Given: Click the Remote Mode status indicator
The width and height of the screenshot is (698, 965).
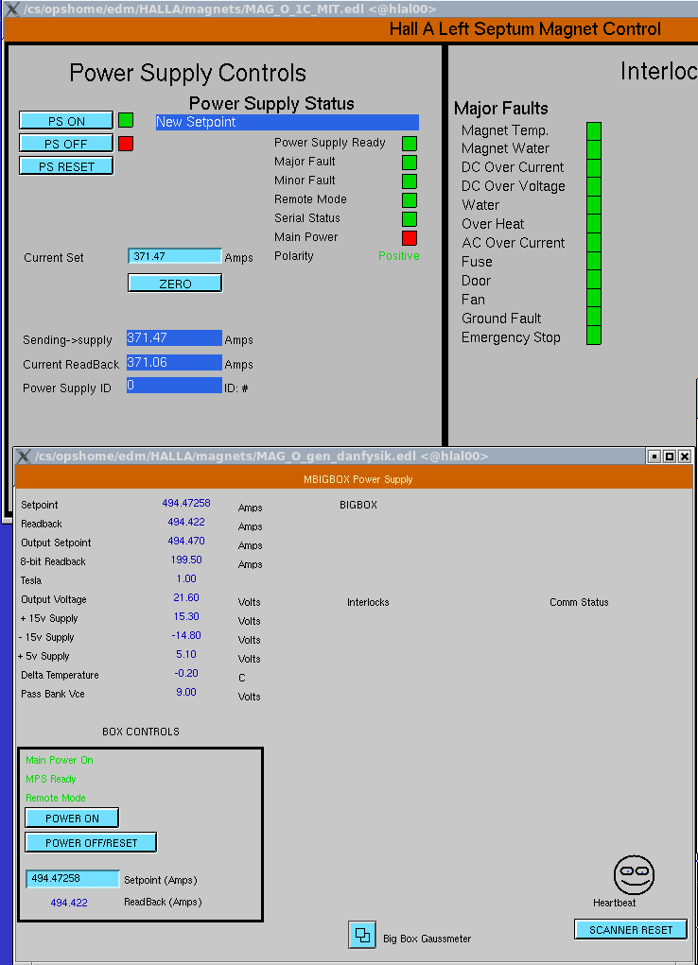Looking at the screenshot, I should coord(410,200).
